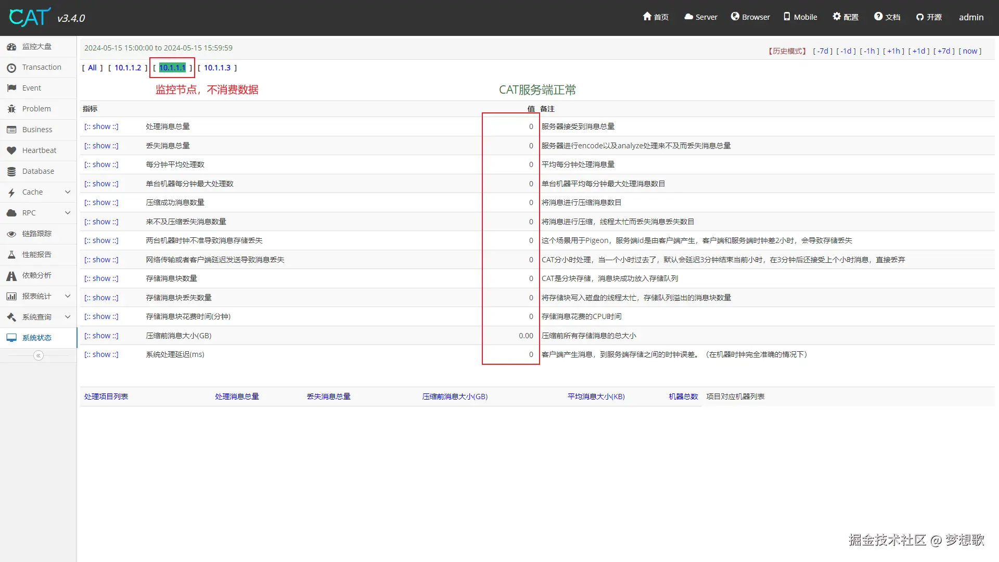The height and width of the screenshot is (562, 999).
Task: Sort table by 处理消息总量 column header
Action: 237,397
